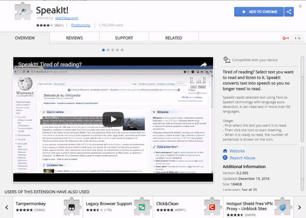Image resolution: width=306 pixels, height=218 pixels.
Task: Close the extension detail dialog
Action: tap(300, 6)
